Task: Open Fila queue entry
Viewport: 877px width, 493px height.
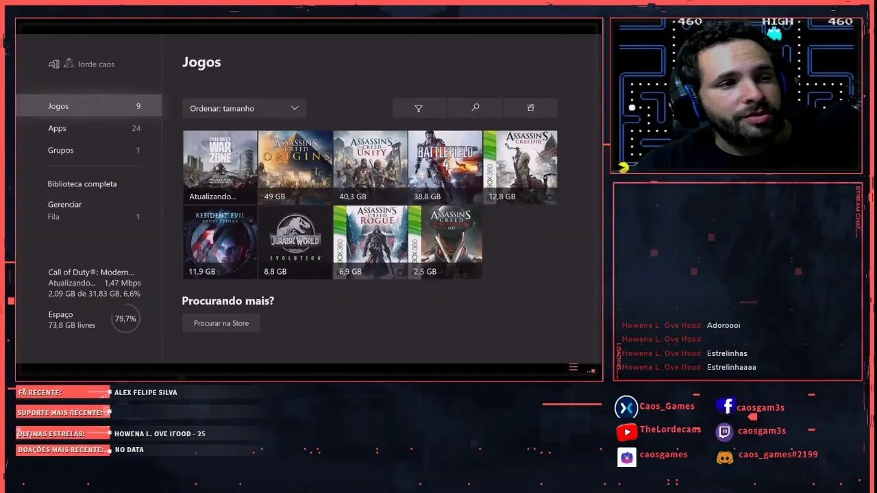Action: point(93,216)
